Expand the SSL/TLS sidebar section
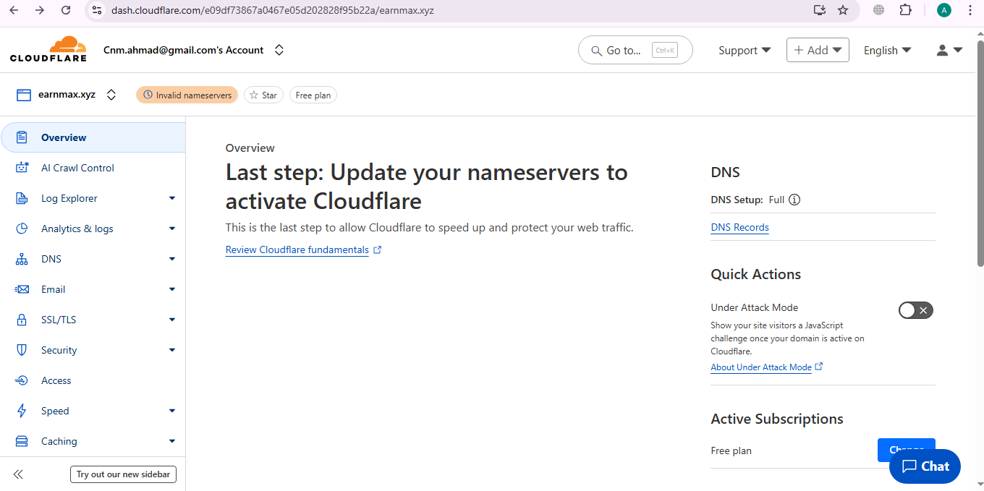 [x=171, y=320]
